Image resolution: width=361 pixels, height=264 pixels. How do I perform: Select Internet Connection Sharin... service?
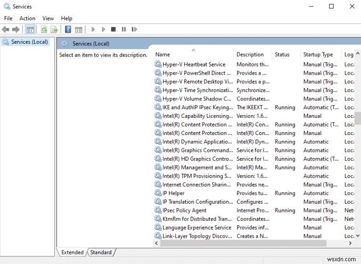click(196, 184)
